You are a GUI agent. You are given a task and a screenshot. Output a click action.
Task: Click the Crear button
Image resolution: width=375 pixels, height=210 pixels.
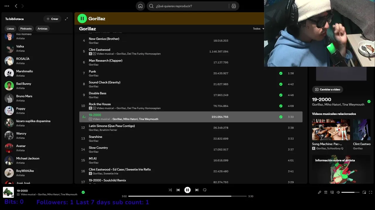coord(52,19)
